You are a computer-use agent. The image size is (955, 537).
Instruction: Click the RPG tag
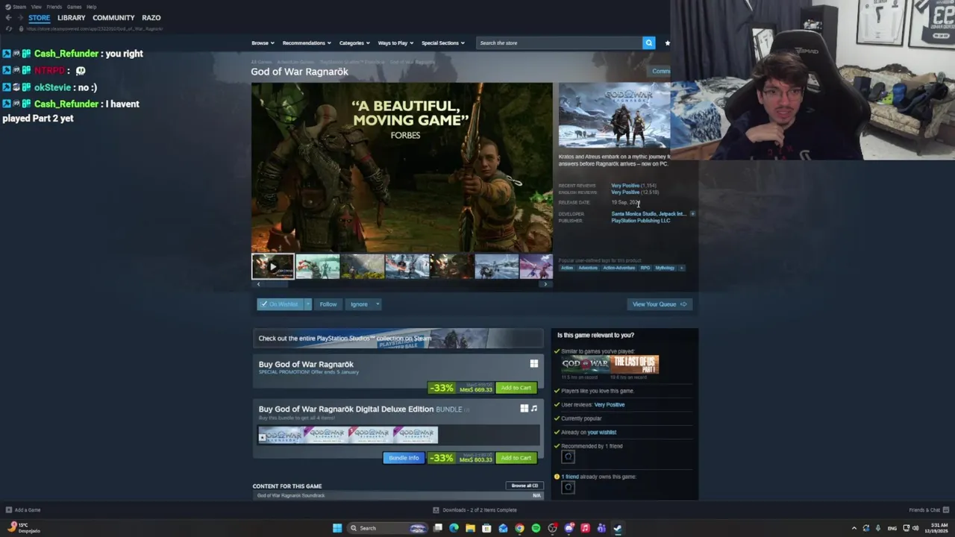pos(645,268)
